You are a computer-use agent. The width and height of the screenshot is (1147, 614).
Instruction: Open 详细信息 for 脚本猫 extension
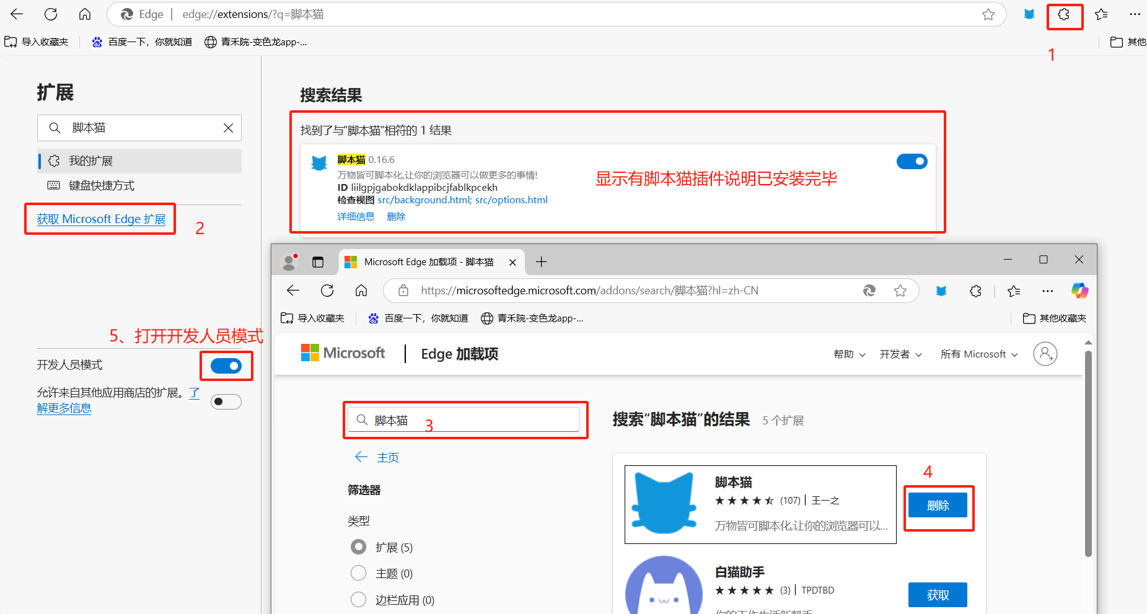[x=356, y=217]
